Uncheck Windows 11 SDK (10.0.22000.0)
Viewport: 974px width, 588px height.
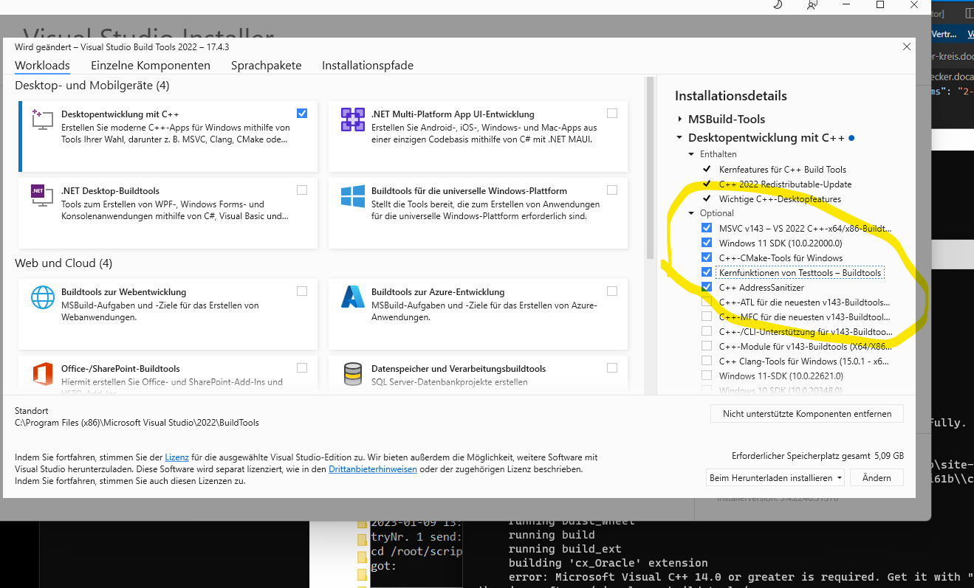tap(707, 243)
